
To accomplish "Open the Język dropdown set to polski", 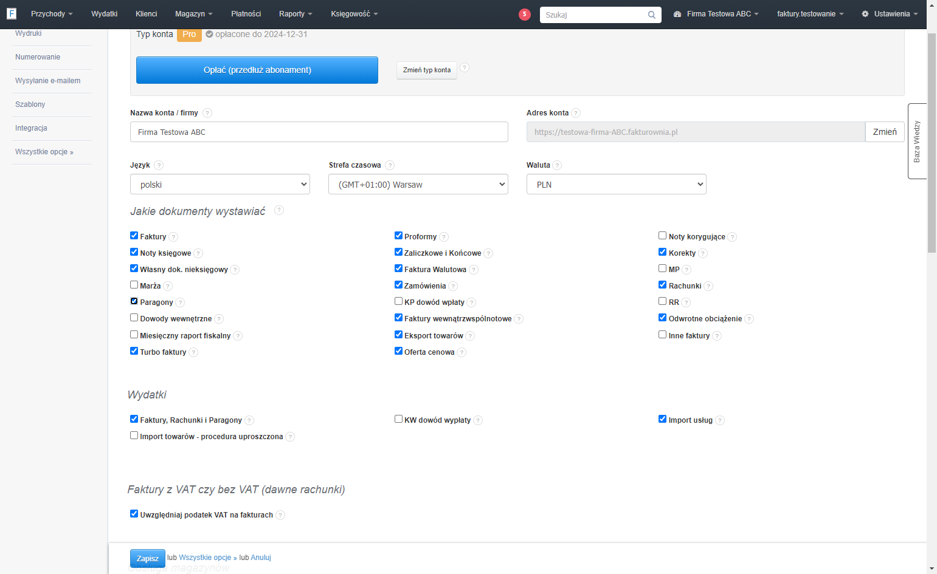I will coord(220,184).
